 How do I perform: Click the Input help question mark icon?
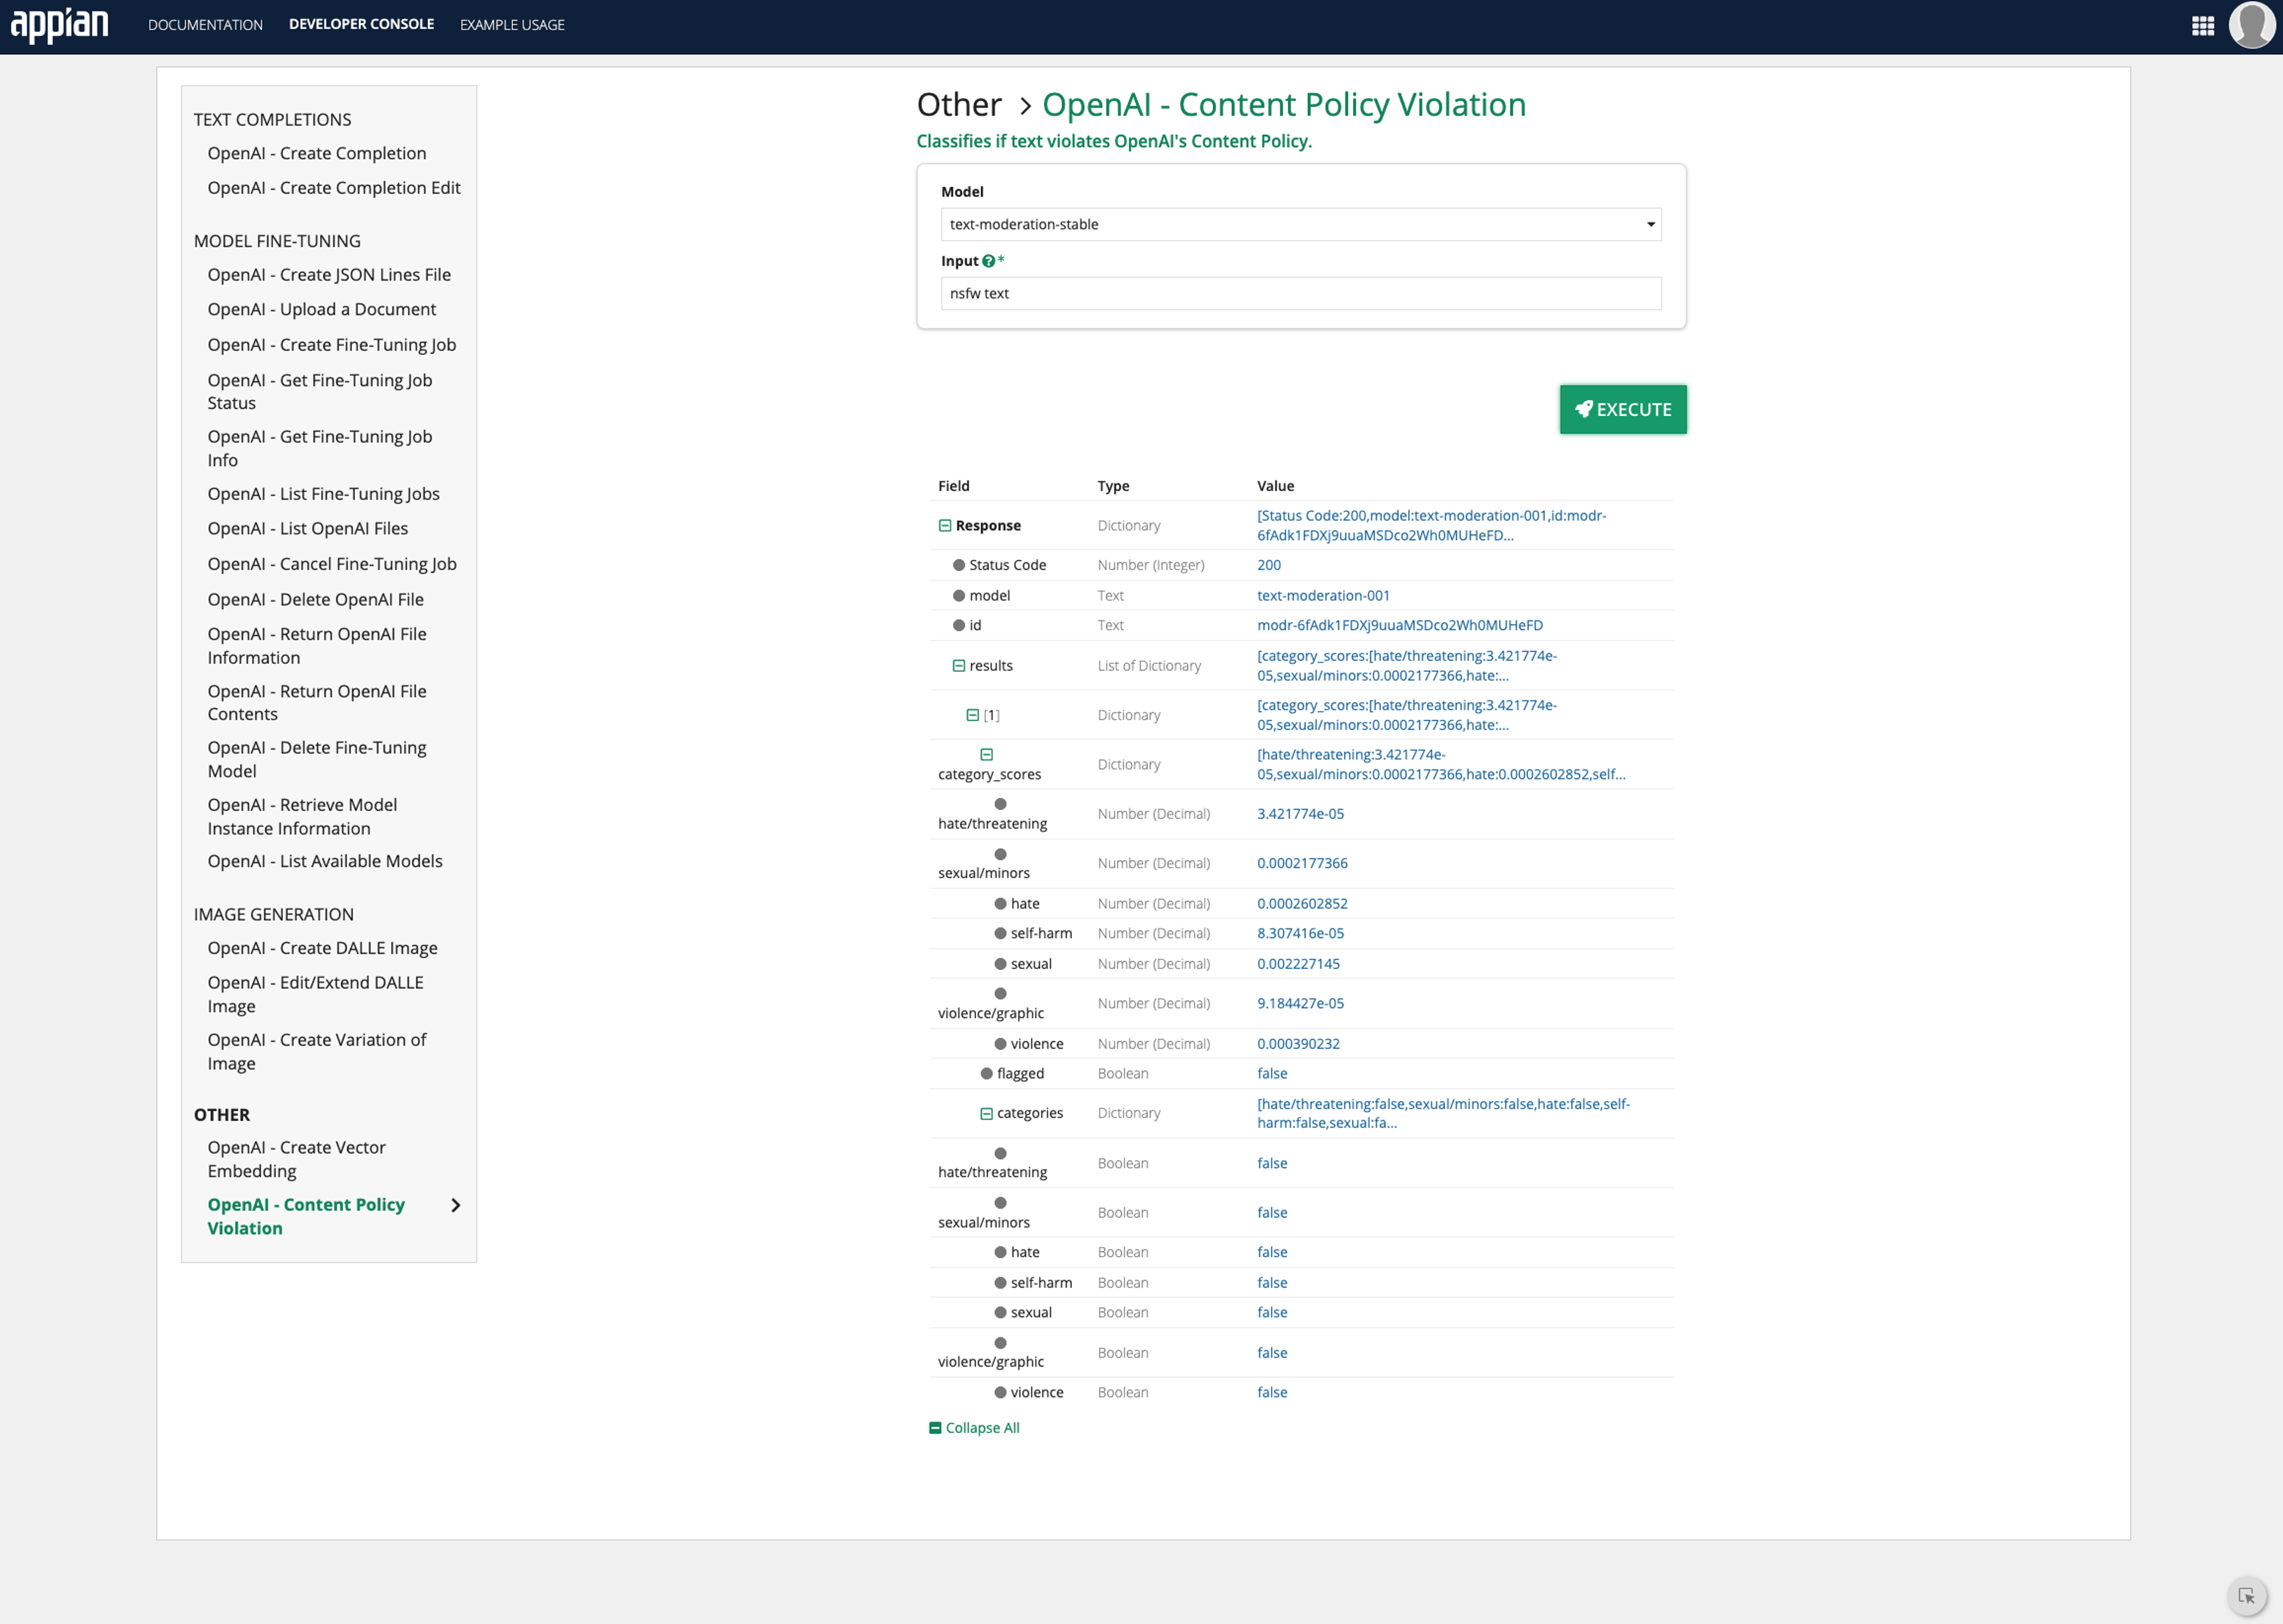pyautogui.click(x=988, y=261)
